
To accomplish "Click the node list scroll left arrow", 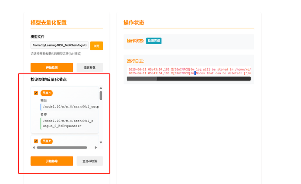I will [x=34, y=147].
